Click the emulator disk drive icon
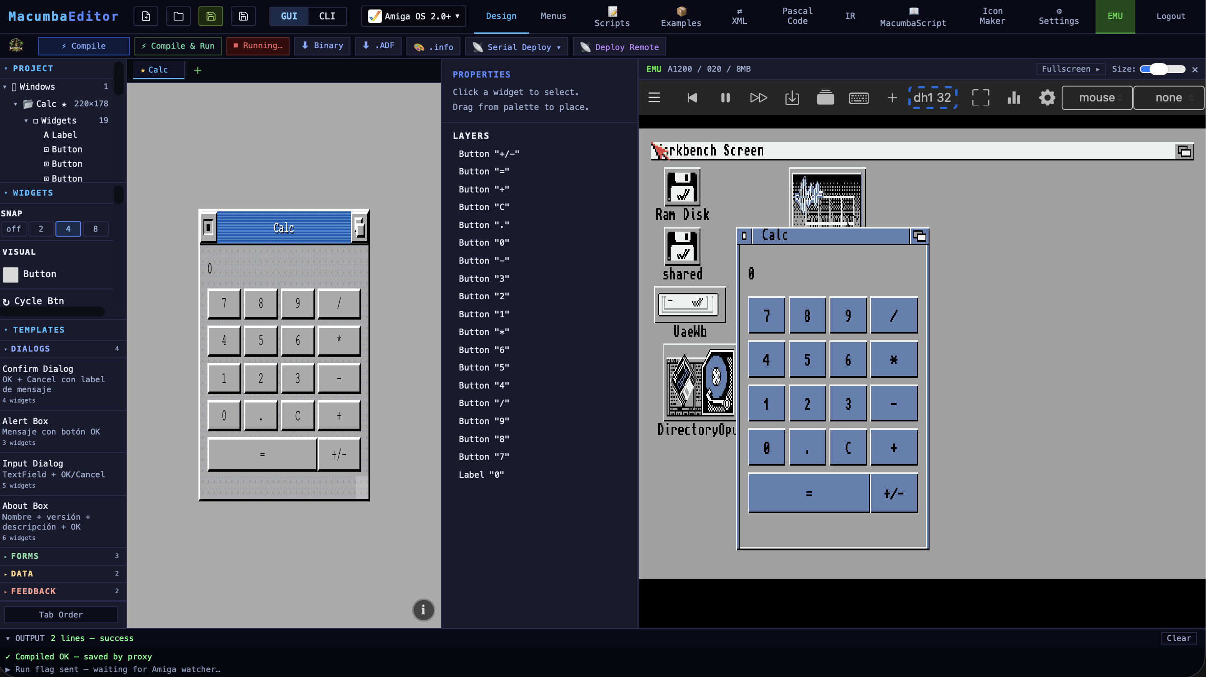This screenshot has height=677, width=1206. click(x=825, y=97)
